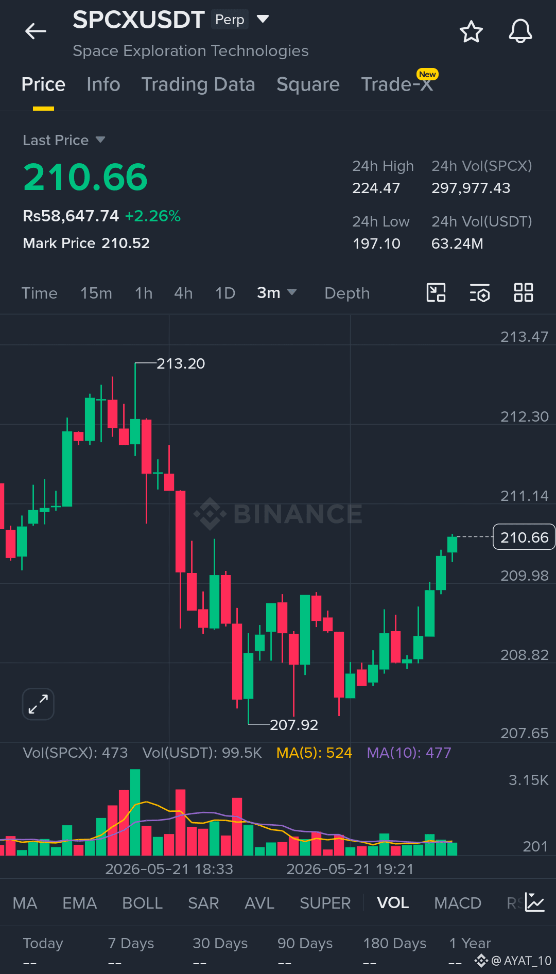This screenshot has width=556, height=974.
Task: Open the Trade-X tab
Action: pos(397,84)
